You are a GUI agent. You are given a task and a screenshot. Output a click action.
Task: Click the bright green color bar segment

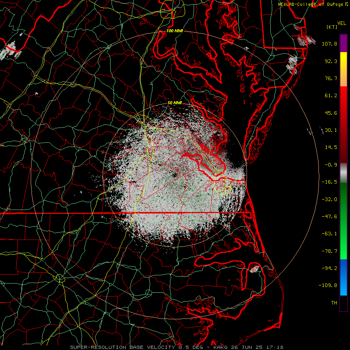tap(343, 221)
